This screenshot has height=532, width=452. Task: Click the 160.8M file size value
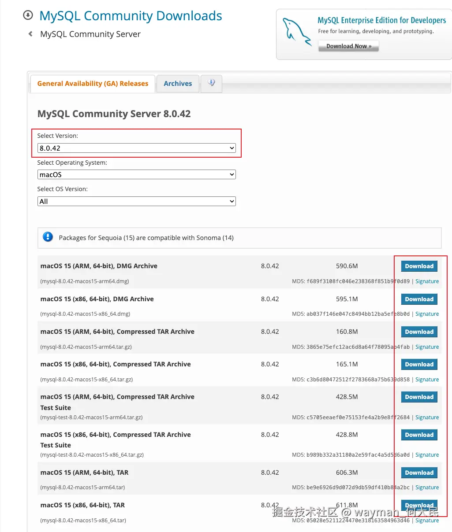point(347,332)
